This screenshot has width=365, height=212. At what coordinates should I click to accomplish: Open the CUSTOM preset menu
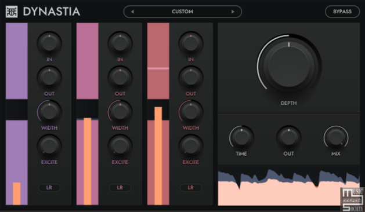click(182, 12)
